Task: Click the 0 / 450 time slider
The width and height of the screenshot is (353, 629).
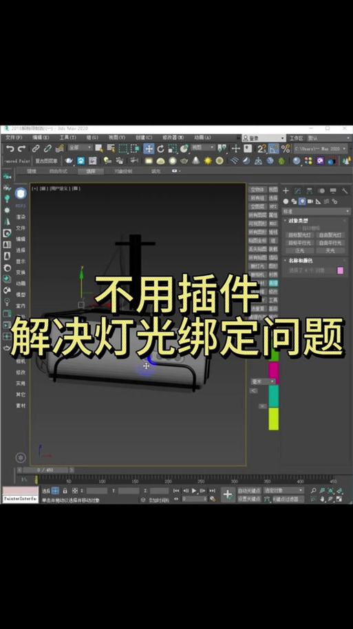Action: [x=46, y=470]
